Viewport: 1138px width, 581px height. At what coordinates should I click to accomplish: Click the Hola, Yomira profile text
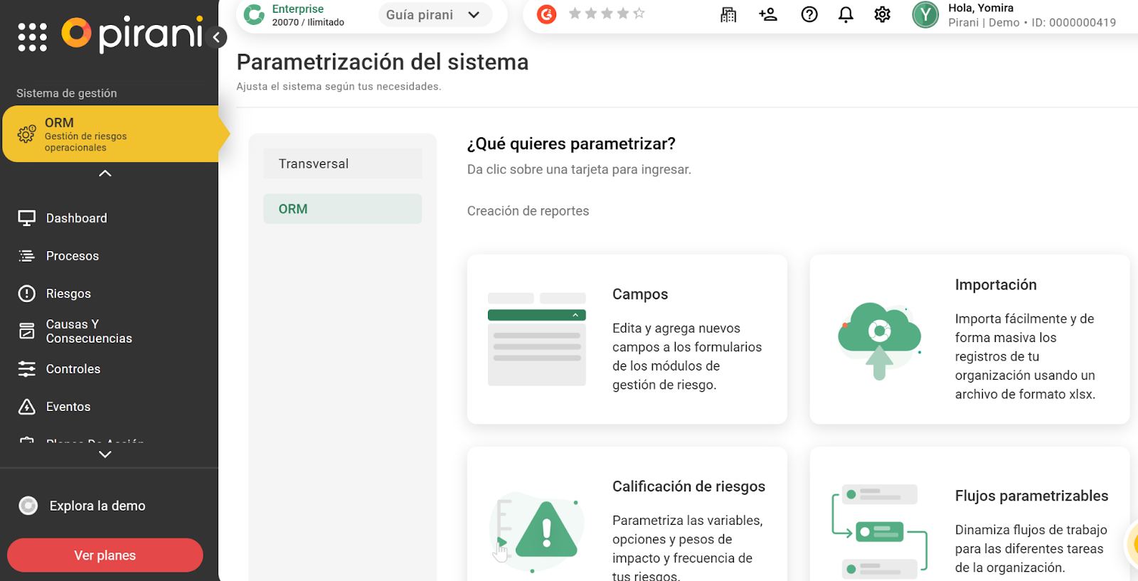click(981, 8)
